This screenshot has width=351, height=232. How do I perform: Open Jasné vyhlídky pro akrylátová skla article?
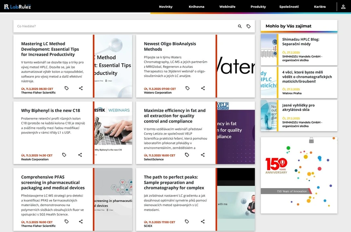(298, 108)
